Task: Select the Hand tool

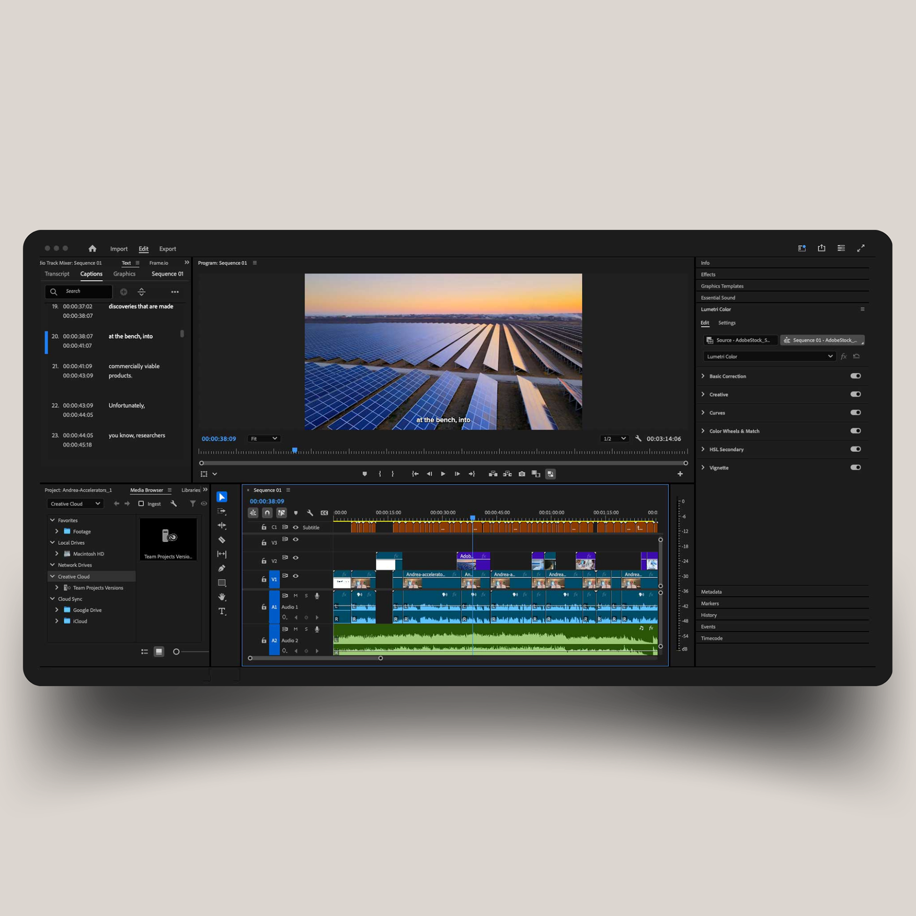Action: [222, 597]
